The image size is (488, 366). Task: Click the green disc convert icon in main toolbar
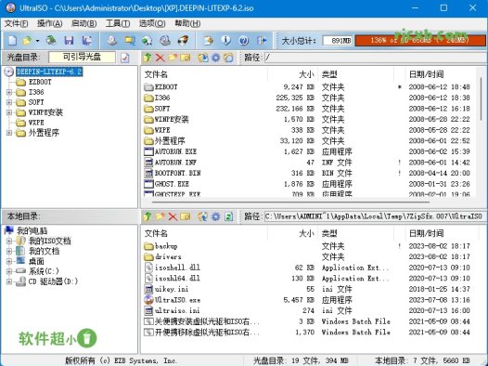tap(148, 41)
